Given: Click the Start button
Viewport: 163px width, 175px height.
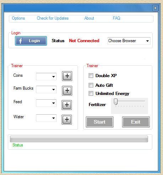Looking at the screenshot, I should [x=100, y=122].
